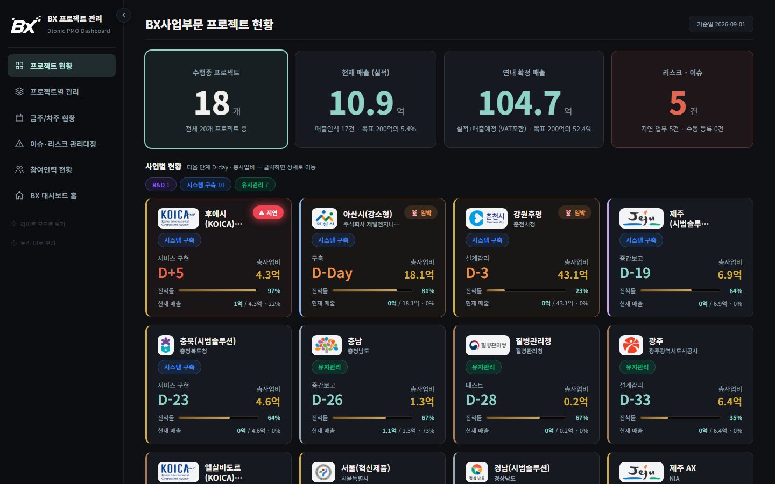Go to 금주/차주 현황 menu item
The width and height of the screenshot is (775, 484).
61,118
